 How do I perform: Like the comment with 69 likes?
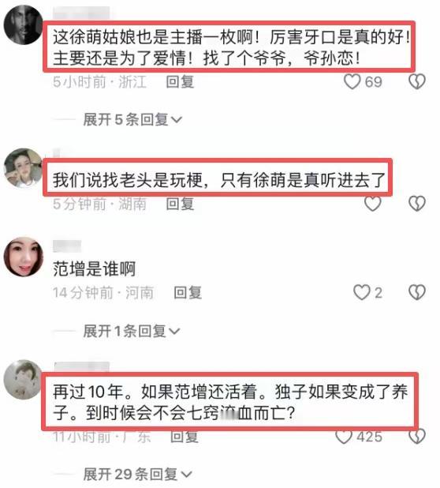(x=352, y=82)
